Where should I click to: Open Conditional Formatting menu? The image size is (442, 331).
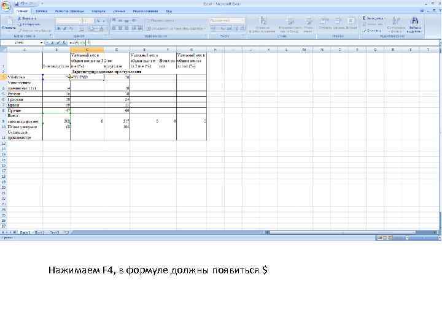[x=263, y=25]
